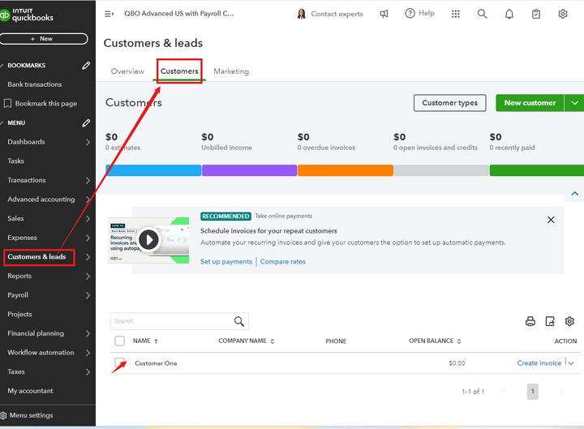Switch to the Marketing tab

click(x=231, y=71)
